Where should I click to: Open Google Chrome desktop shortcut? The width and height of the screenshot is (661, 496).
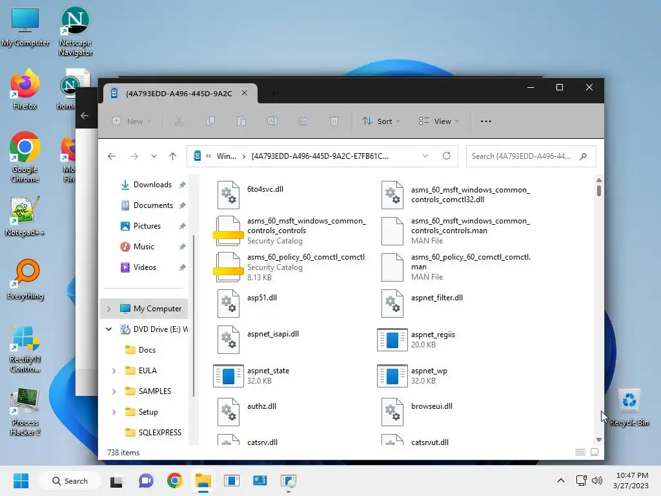25,158
